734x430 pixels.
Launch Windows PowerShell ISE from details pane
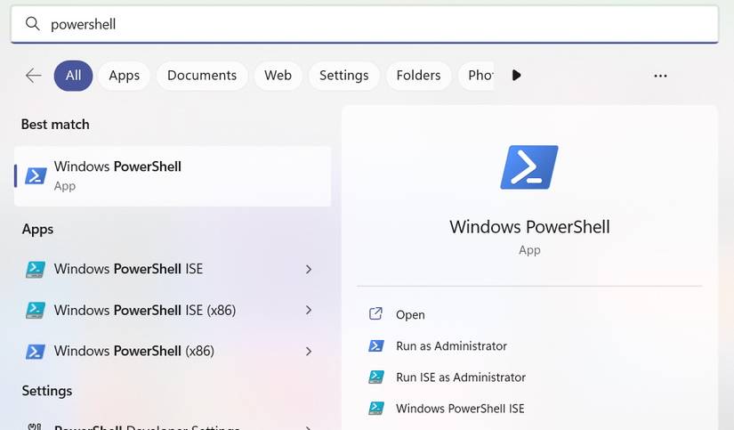point(460,409)
